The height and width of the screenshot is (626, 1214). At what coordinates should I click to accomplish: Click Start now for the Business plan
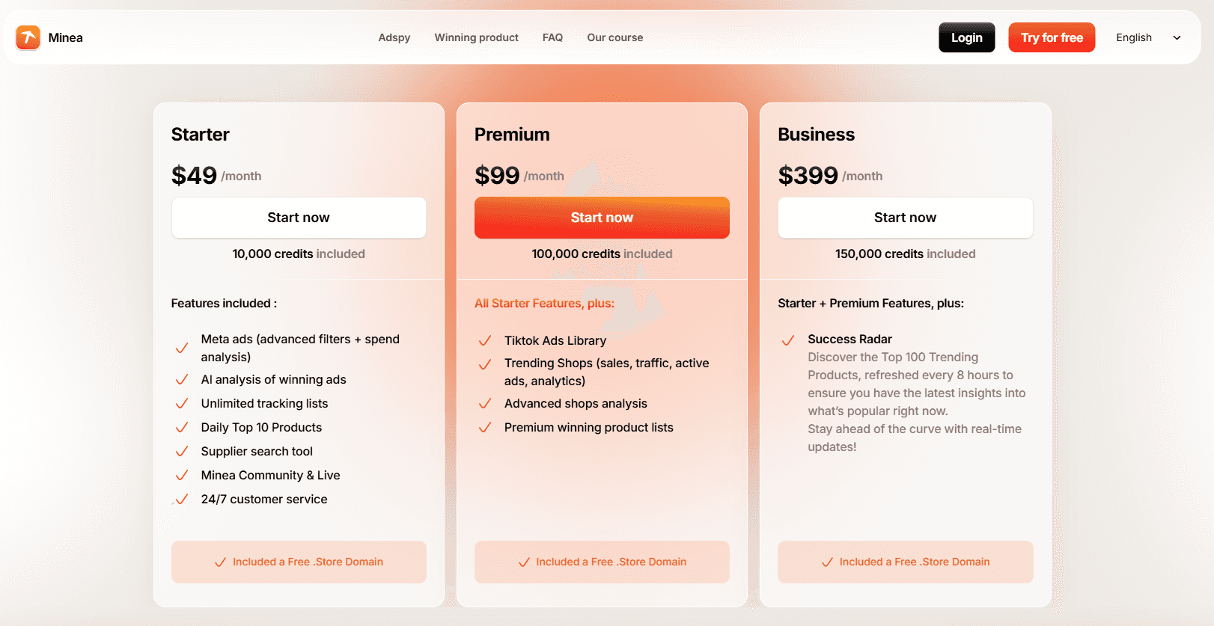click(x=905, y=218)
